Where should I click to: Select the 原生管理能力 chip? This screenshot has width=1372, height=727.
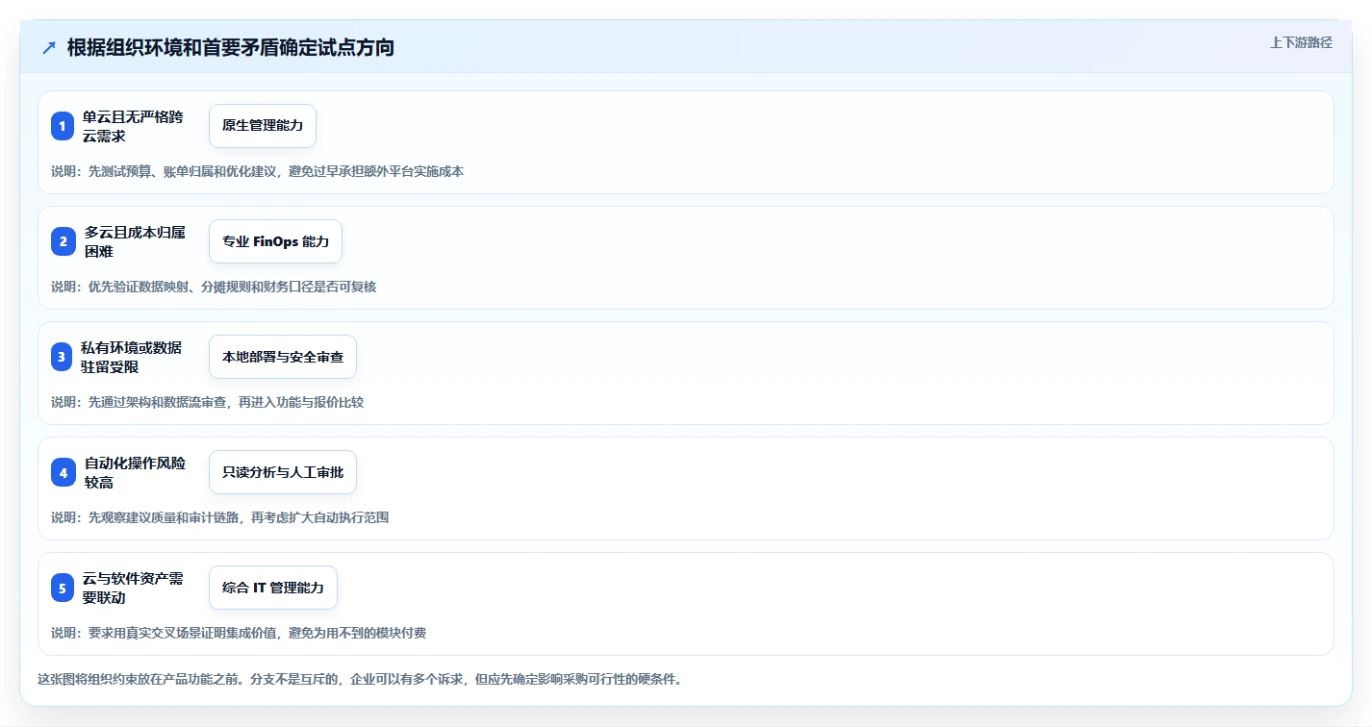(263, 126)
